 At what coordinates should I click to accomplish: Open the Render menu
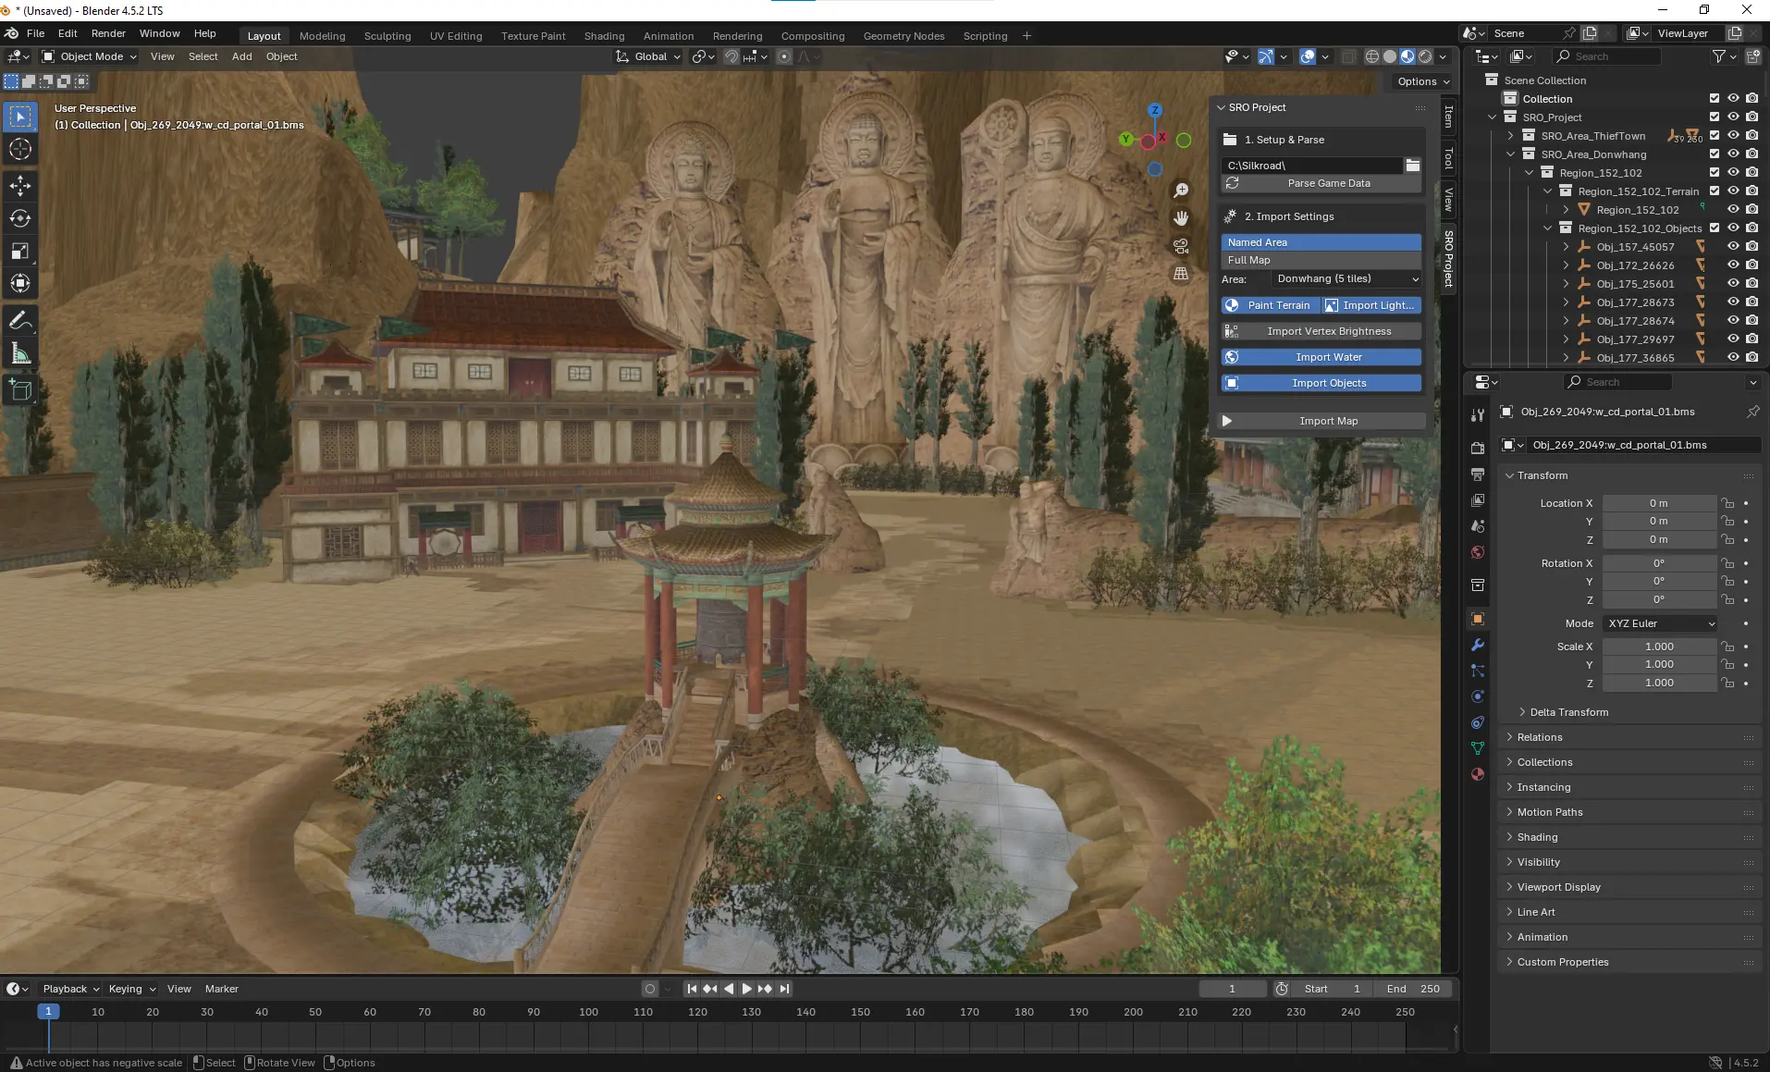tap(108, 33)
